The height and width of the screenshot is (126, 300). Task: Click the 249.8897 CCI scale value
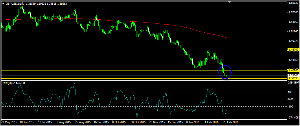click(x=294, y=83)
